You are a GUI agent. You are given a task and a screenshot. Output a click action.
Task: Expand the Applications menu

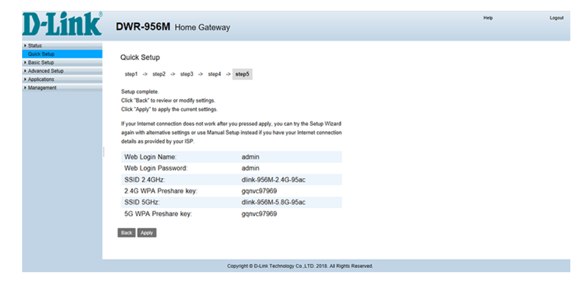pyautogui.click(x=62, y=80)
